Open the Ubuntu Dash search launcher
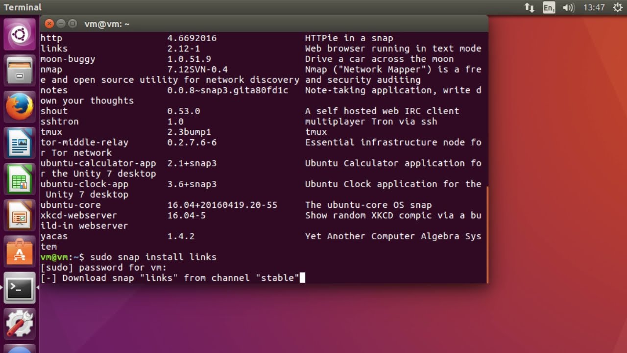 [19, 34]
